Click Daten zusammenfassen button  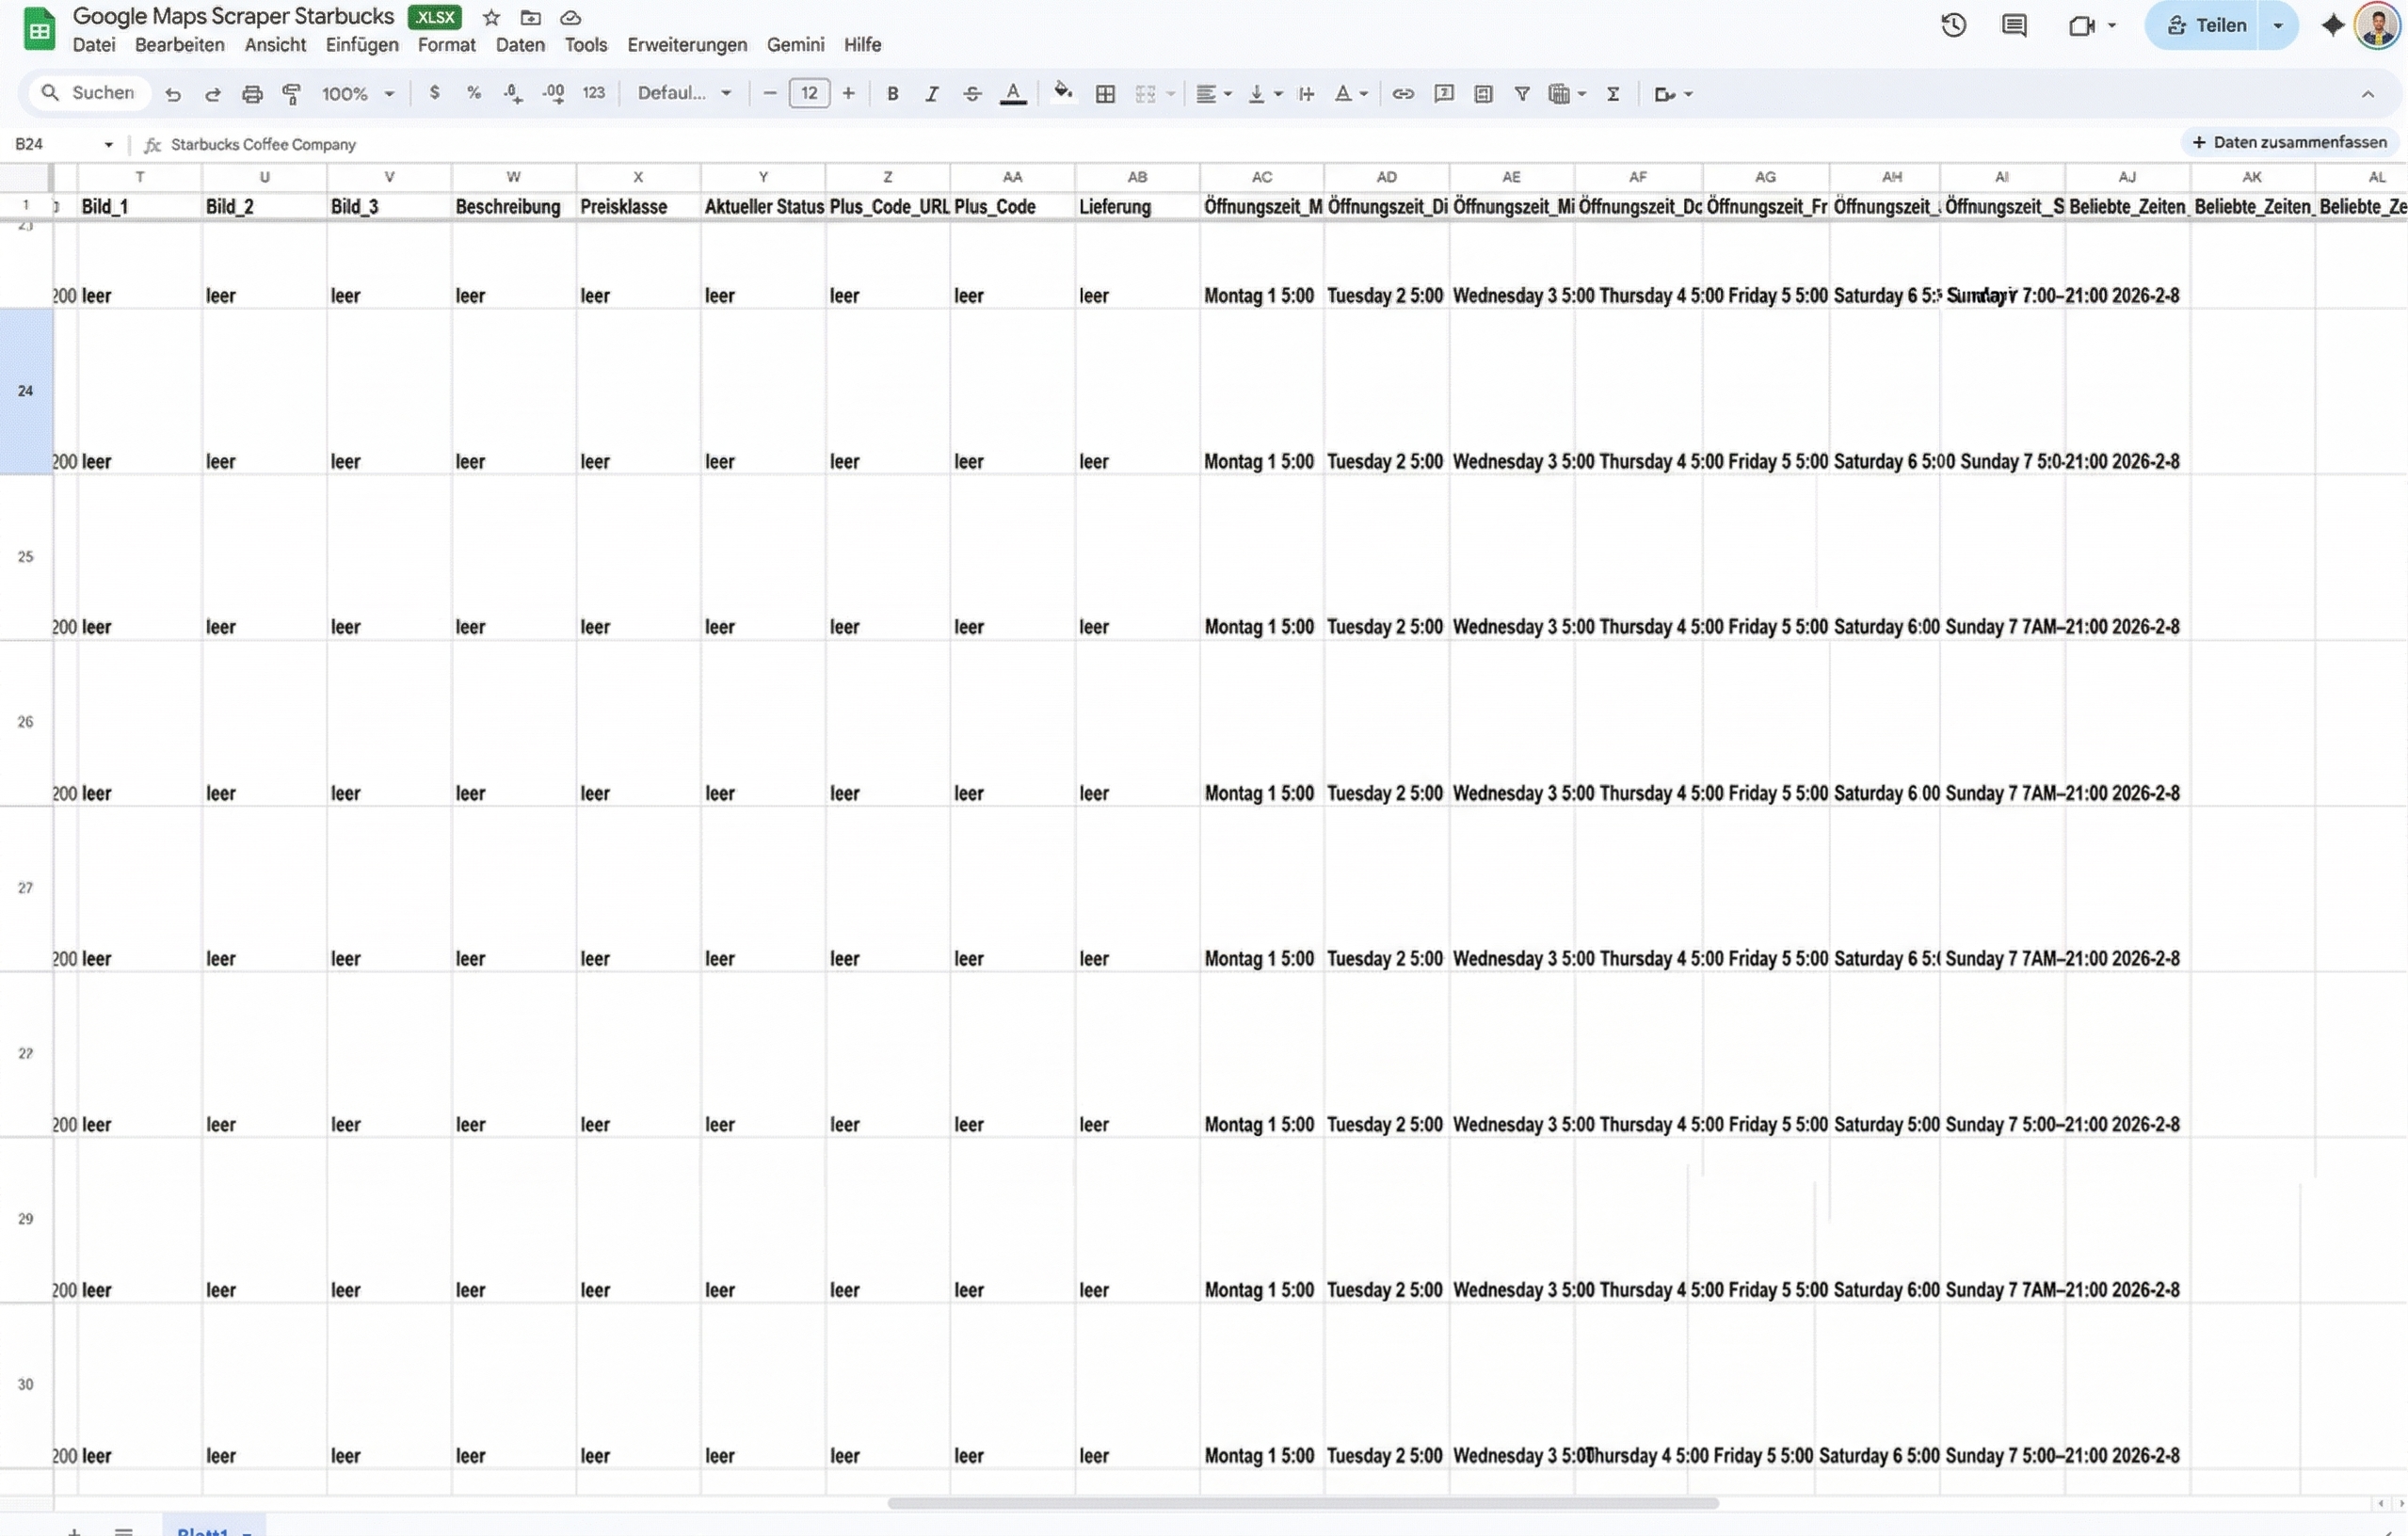(2288, 143)
